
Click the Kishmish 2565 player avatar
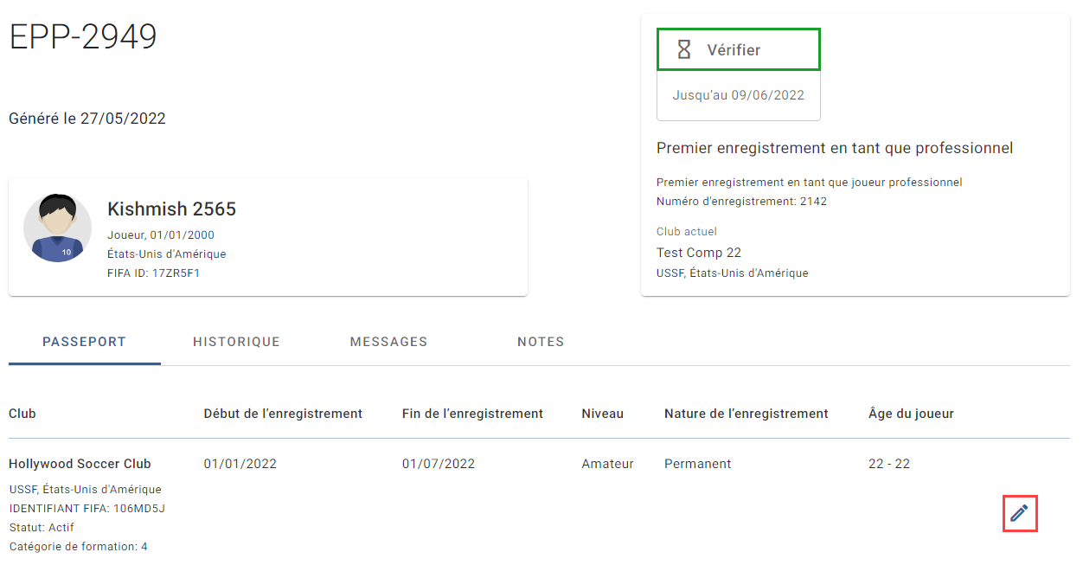[x=57, y=228]
